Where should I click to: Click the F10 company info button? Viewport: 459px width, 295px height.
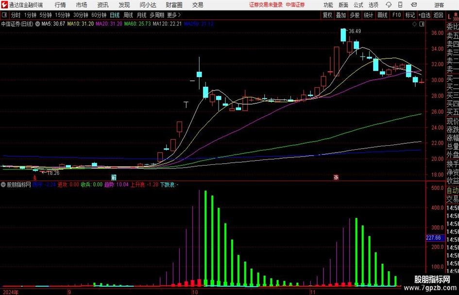[x=396, y=15]
